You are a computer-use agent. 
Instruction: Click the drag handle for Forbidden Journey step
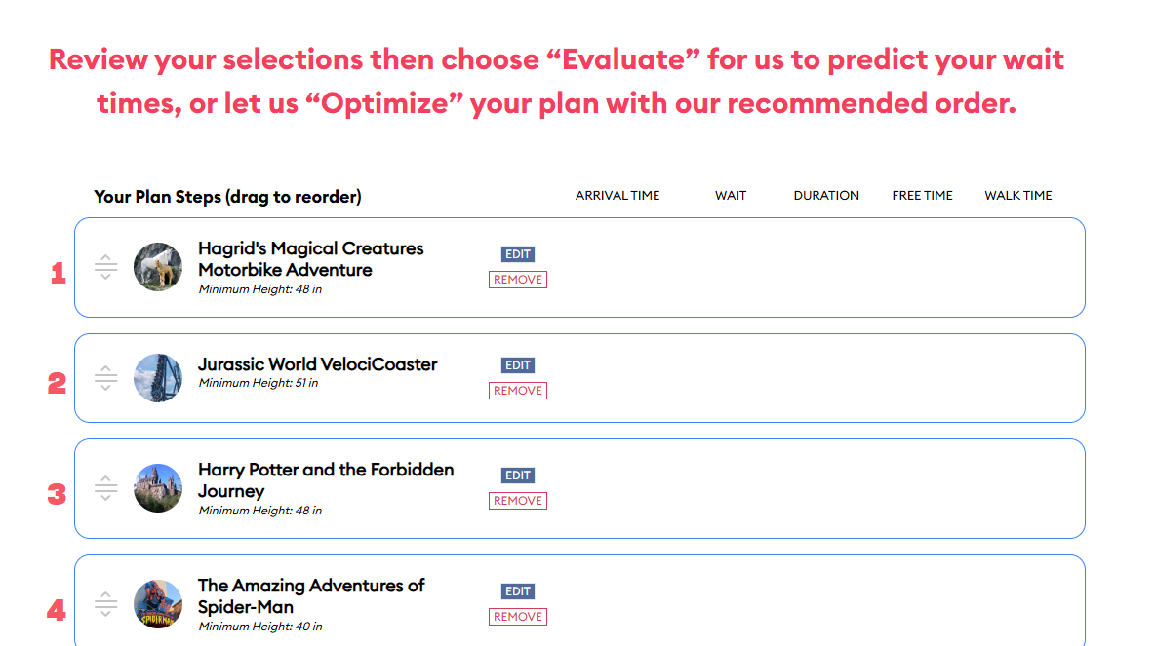coord(105,488)
